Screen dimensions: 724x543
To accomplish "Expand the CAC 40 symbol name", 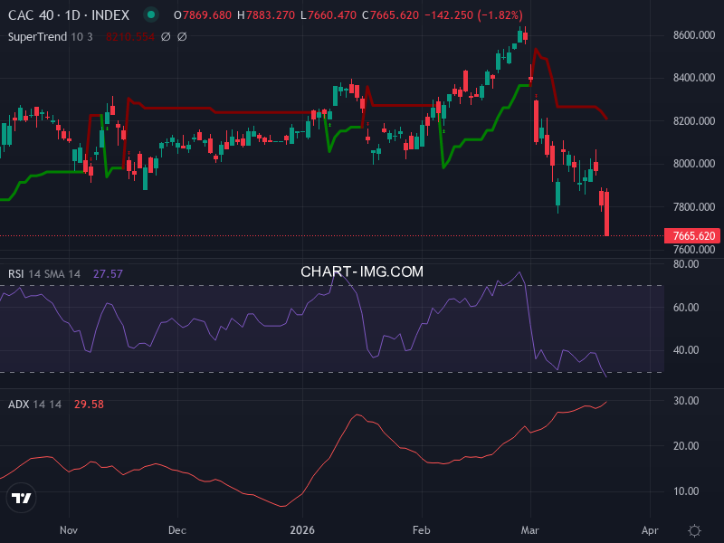I will coord(33,14).
